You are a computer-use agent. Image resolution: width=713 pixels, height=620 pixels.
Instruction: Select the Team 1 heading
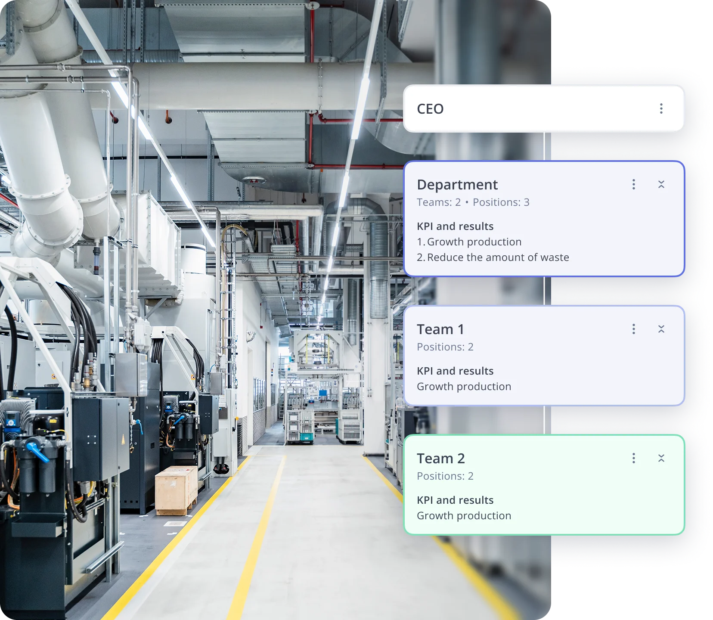[440, 329]
